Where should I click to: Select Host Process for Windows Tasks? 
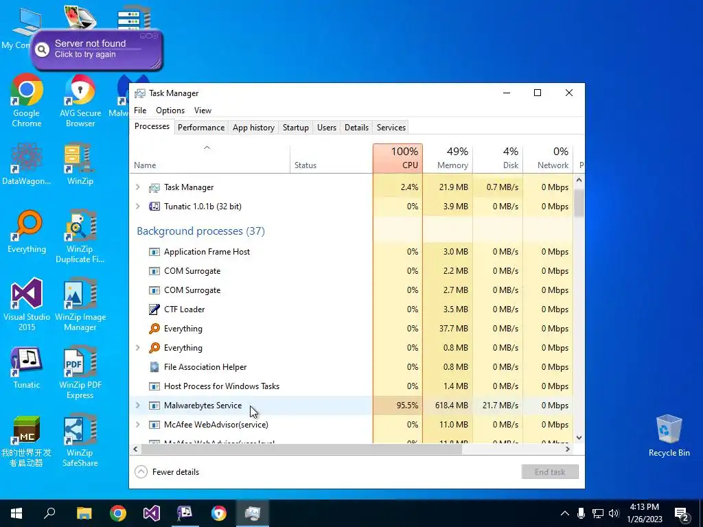(351, 386)
